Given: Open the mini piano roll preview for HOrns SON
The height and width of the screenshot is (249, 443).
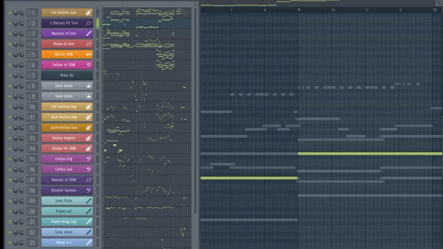Looking at the screenshot, I should point(146,54).
